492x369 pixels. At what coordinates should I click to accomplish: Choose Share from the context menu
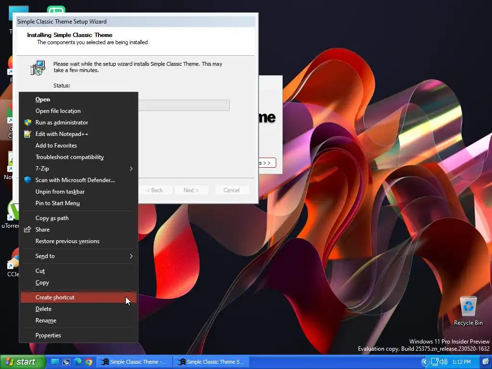click(78, 229)
